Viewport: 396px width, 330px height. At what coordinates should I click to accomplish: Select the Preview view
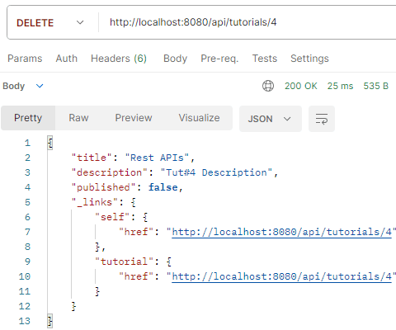click(x=134, y=118)
